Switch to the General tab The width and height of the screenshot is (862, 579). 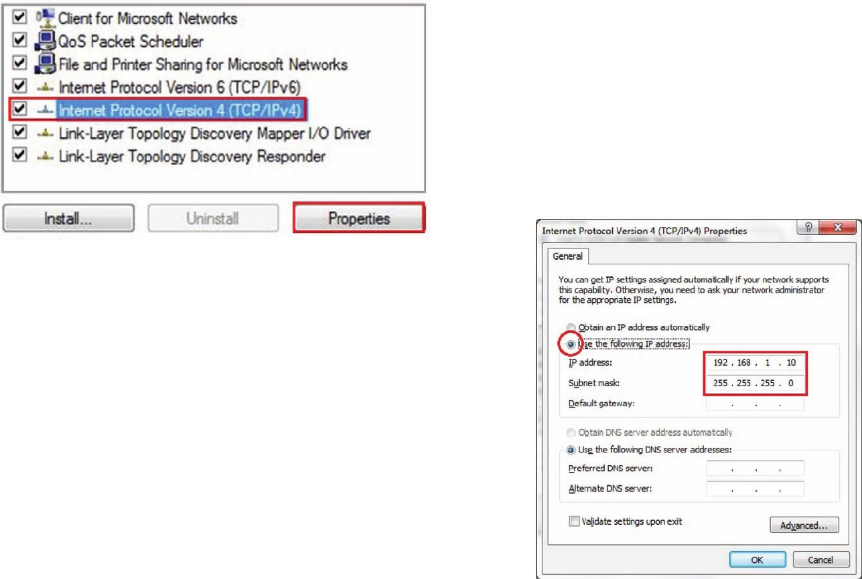568,256
